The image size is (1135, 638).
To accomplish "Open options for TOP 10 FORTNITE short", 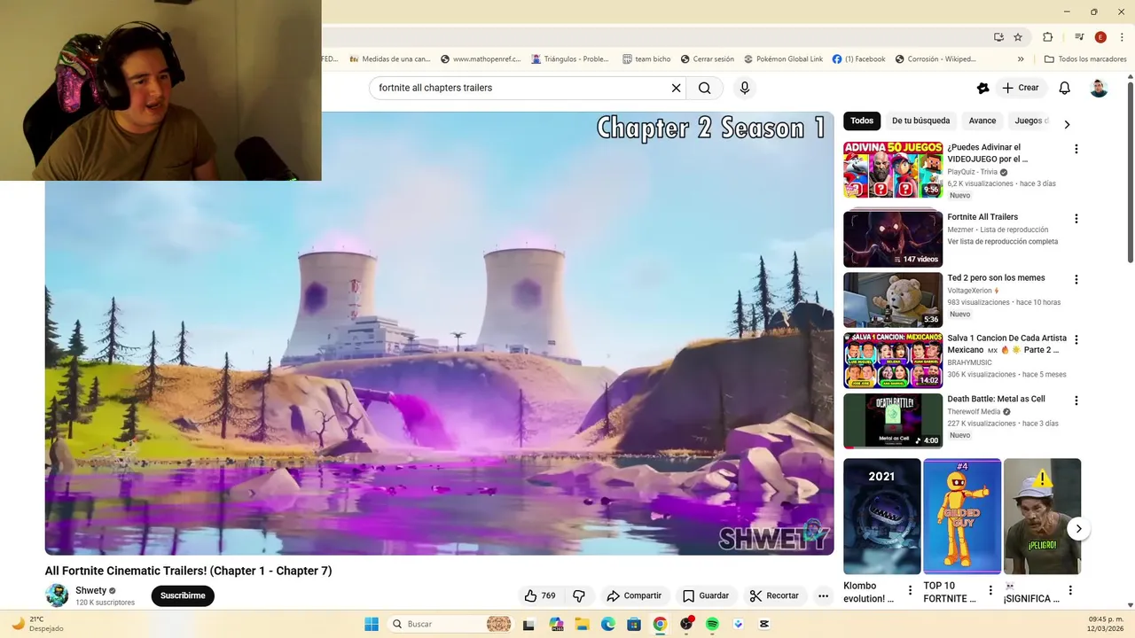I will coord(990,590).
